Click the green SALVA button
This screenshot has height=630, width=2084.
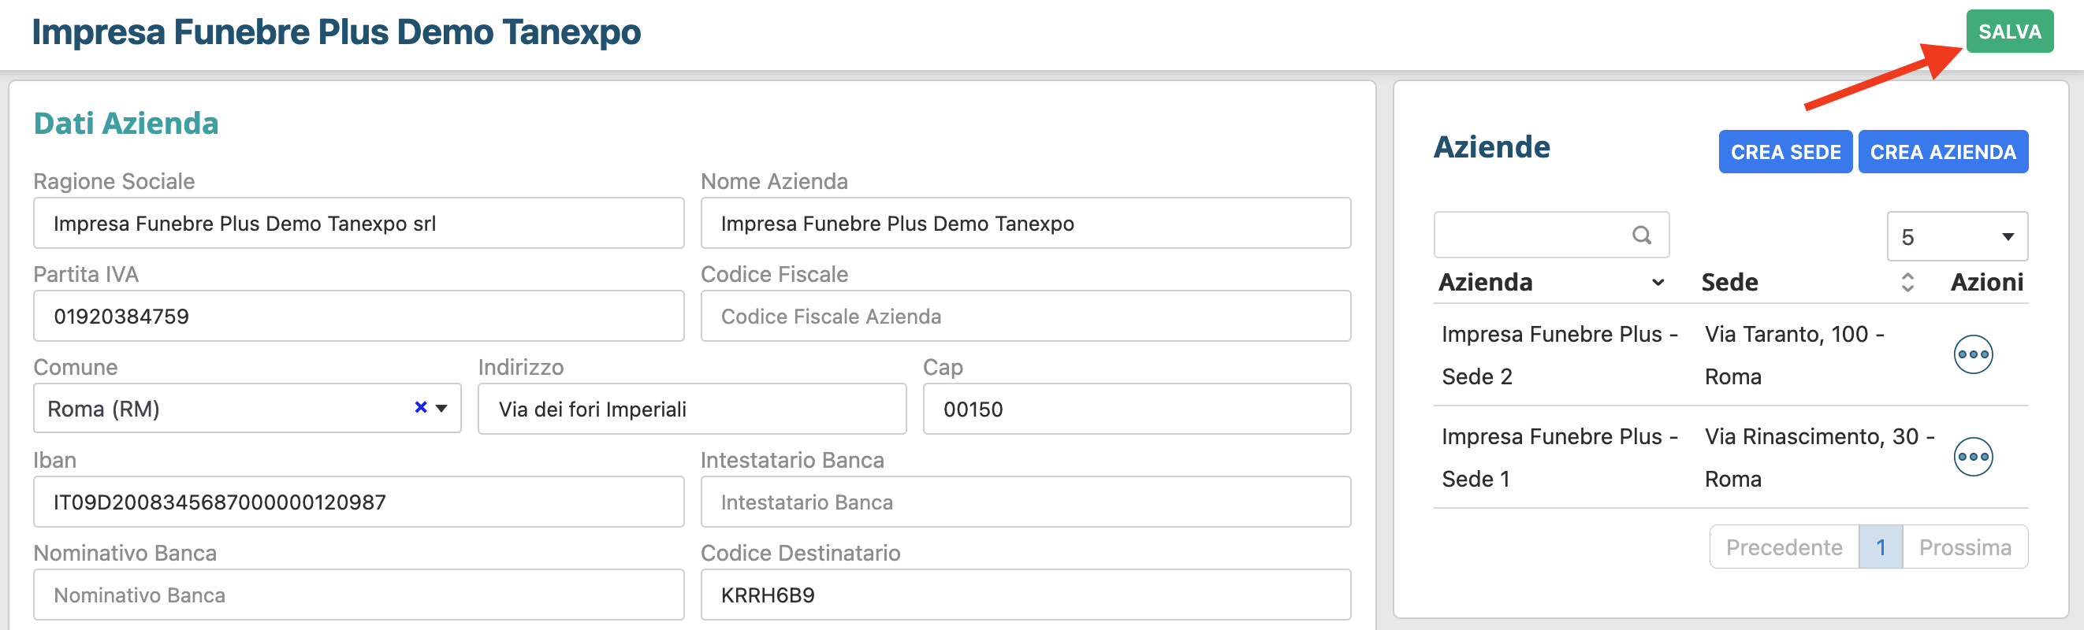tap(2009, 32)
